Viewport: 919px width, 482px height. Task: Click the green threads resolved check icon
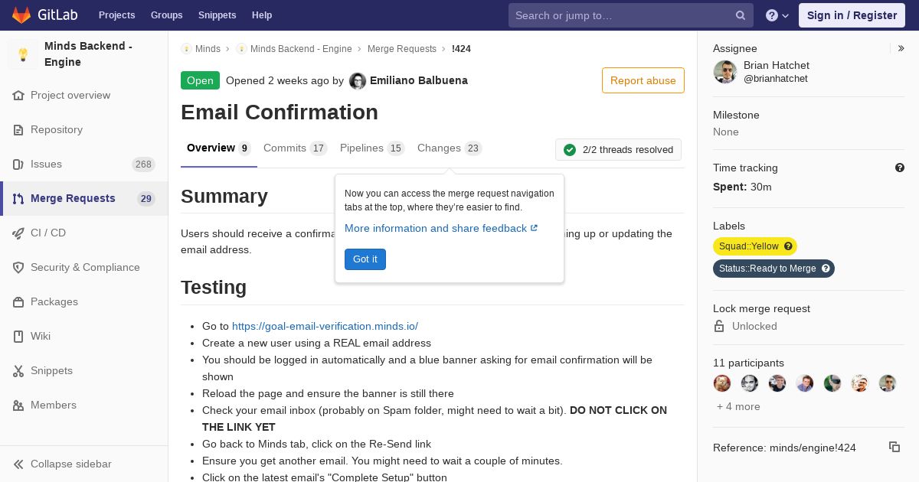click(x=570, y=150)
